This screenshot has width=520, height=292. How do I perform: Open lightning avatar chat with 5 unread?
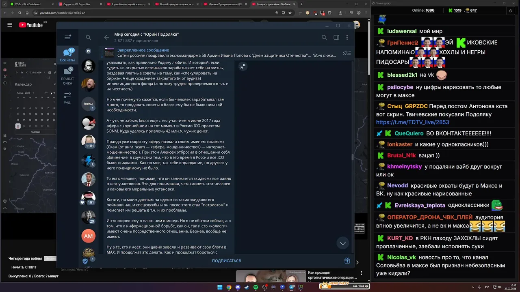pos(89,161)
